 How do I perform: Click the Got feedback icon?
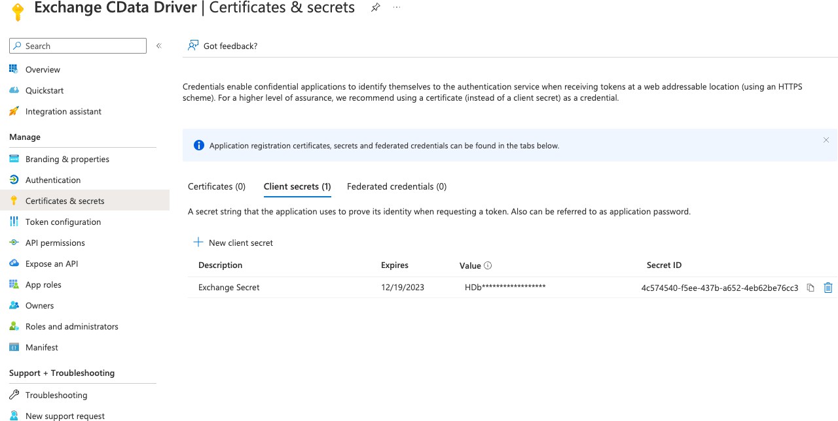coord(193,46)
